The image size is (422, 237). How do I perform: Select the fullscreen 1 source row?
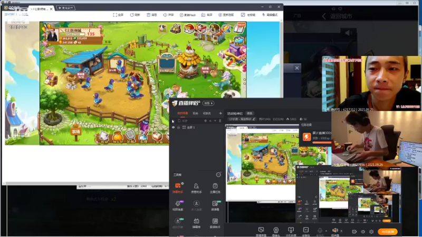(197, 127)
